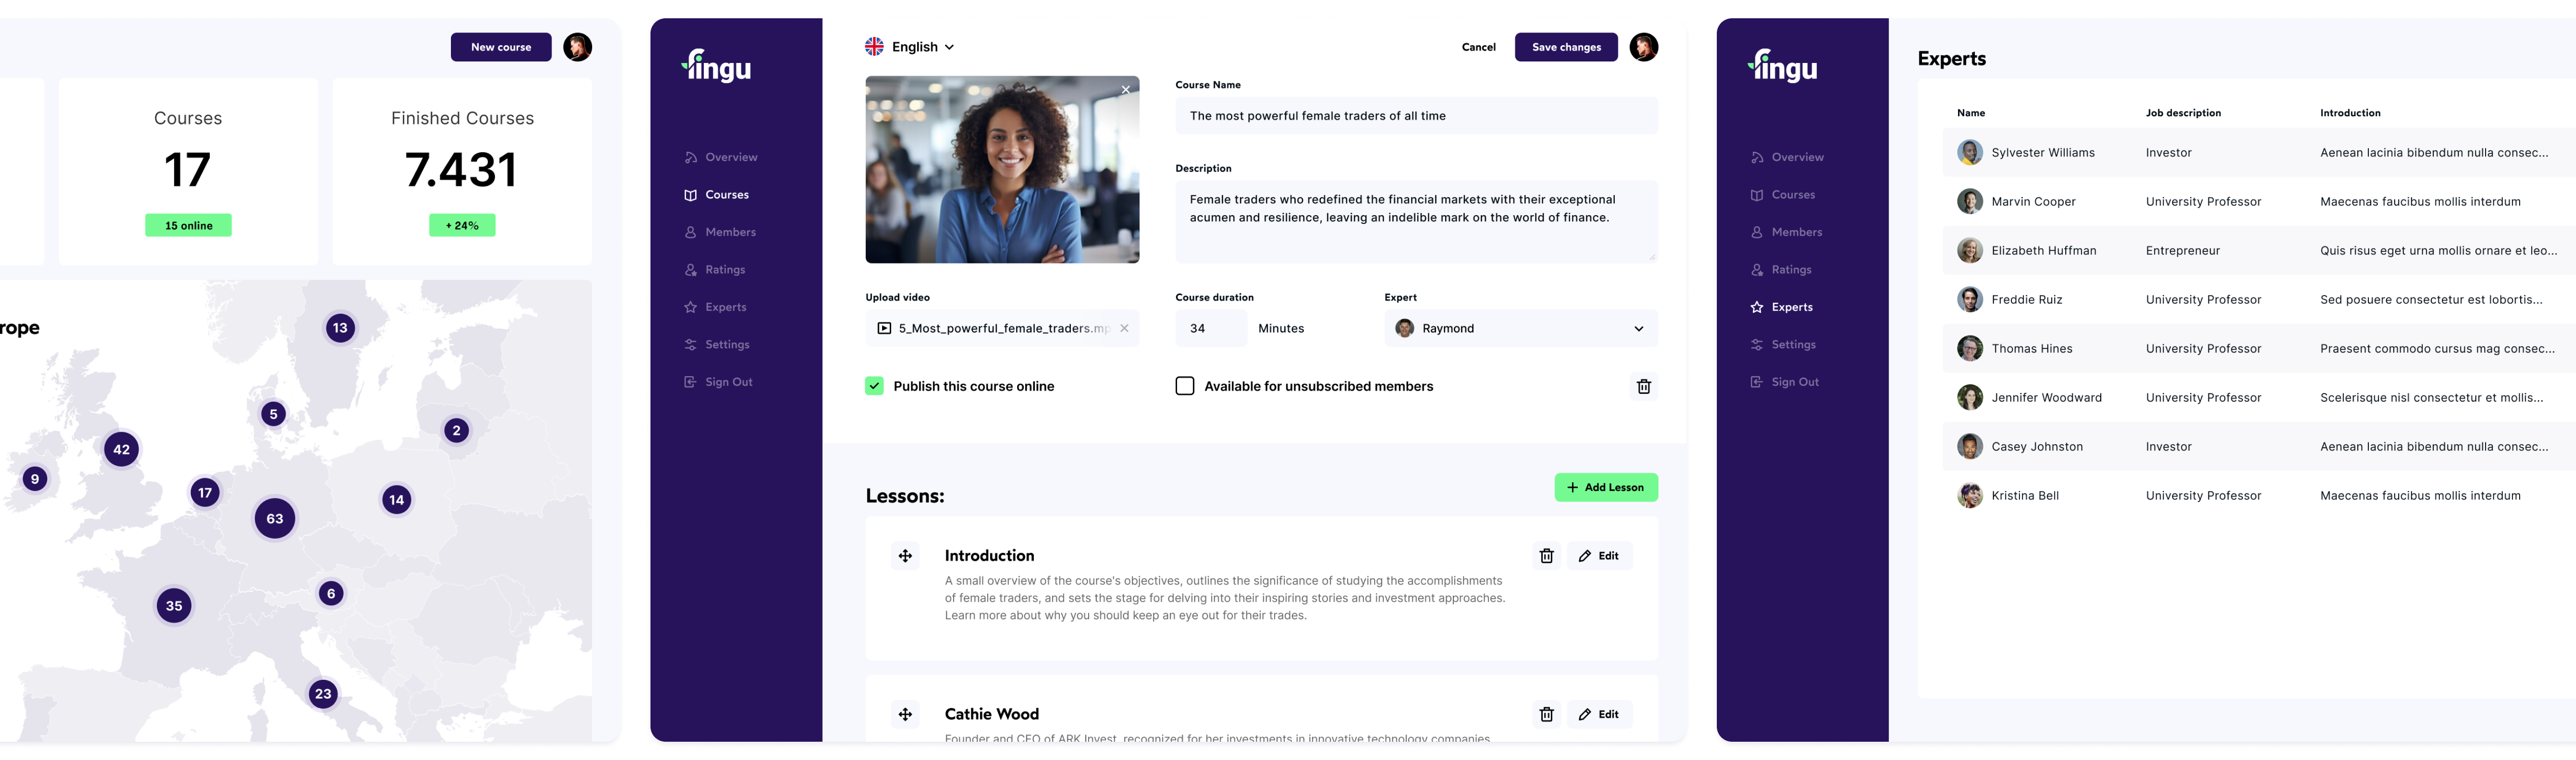Open Courses in Experts window sidebar
Image resolution: width=2576 pixels, height=760 pixels.
coord(1783,195)
